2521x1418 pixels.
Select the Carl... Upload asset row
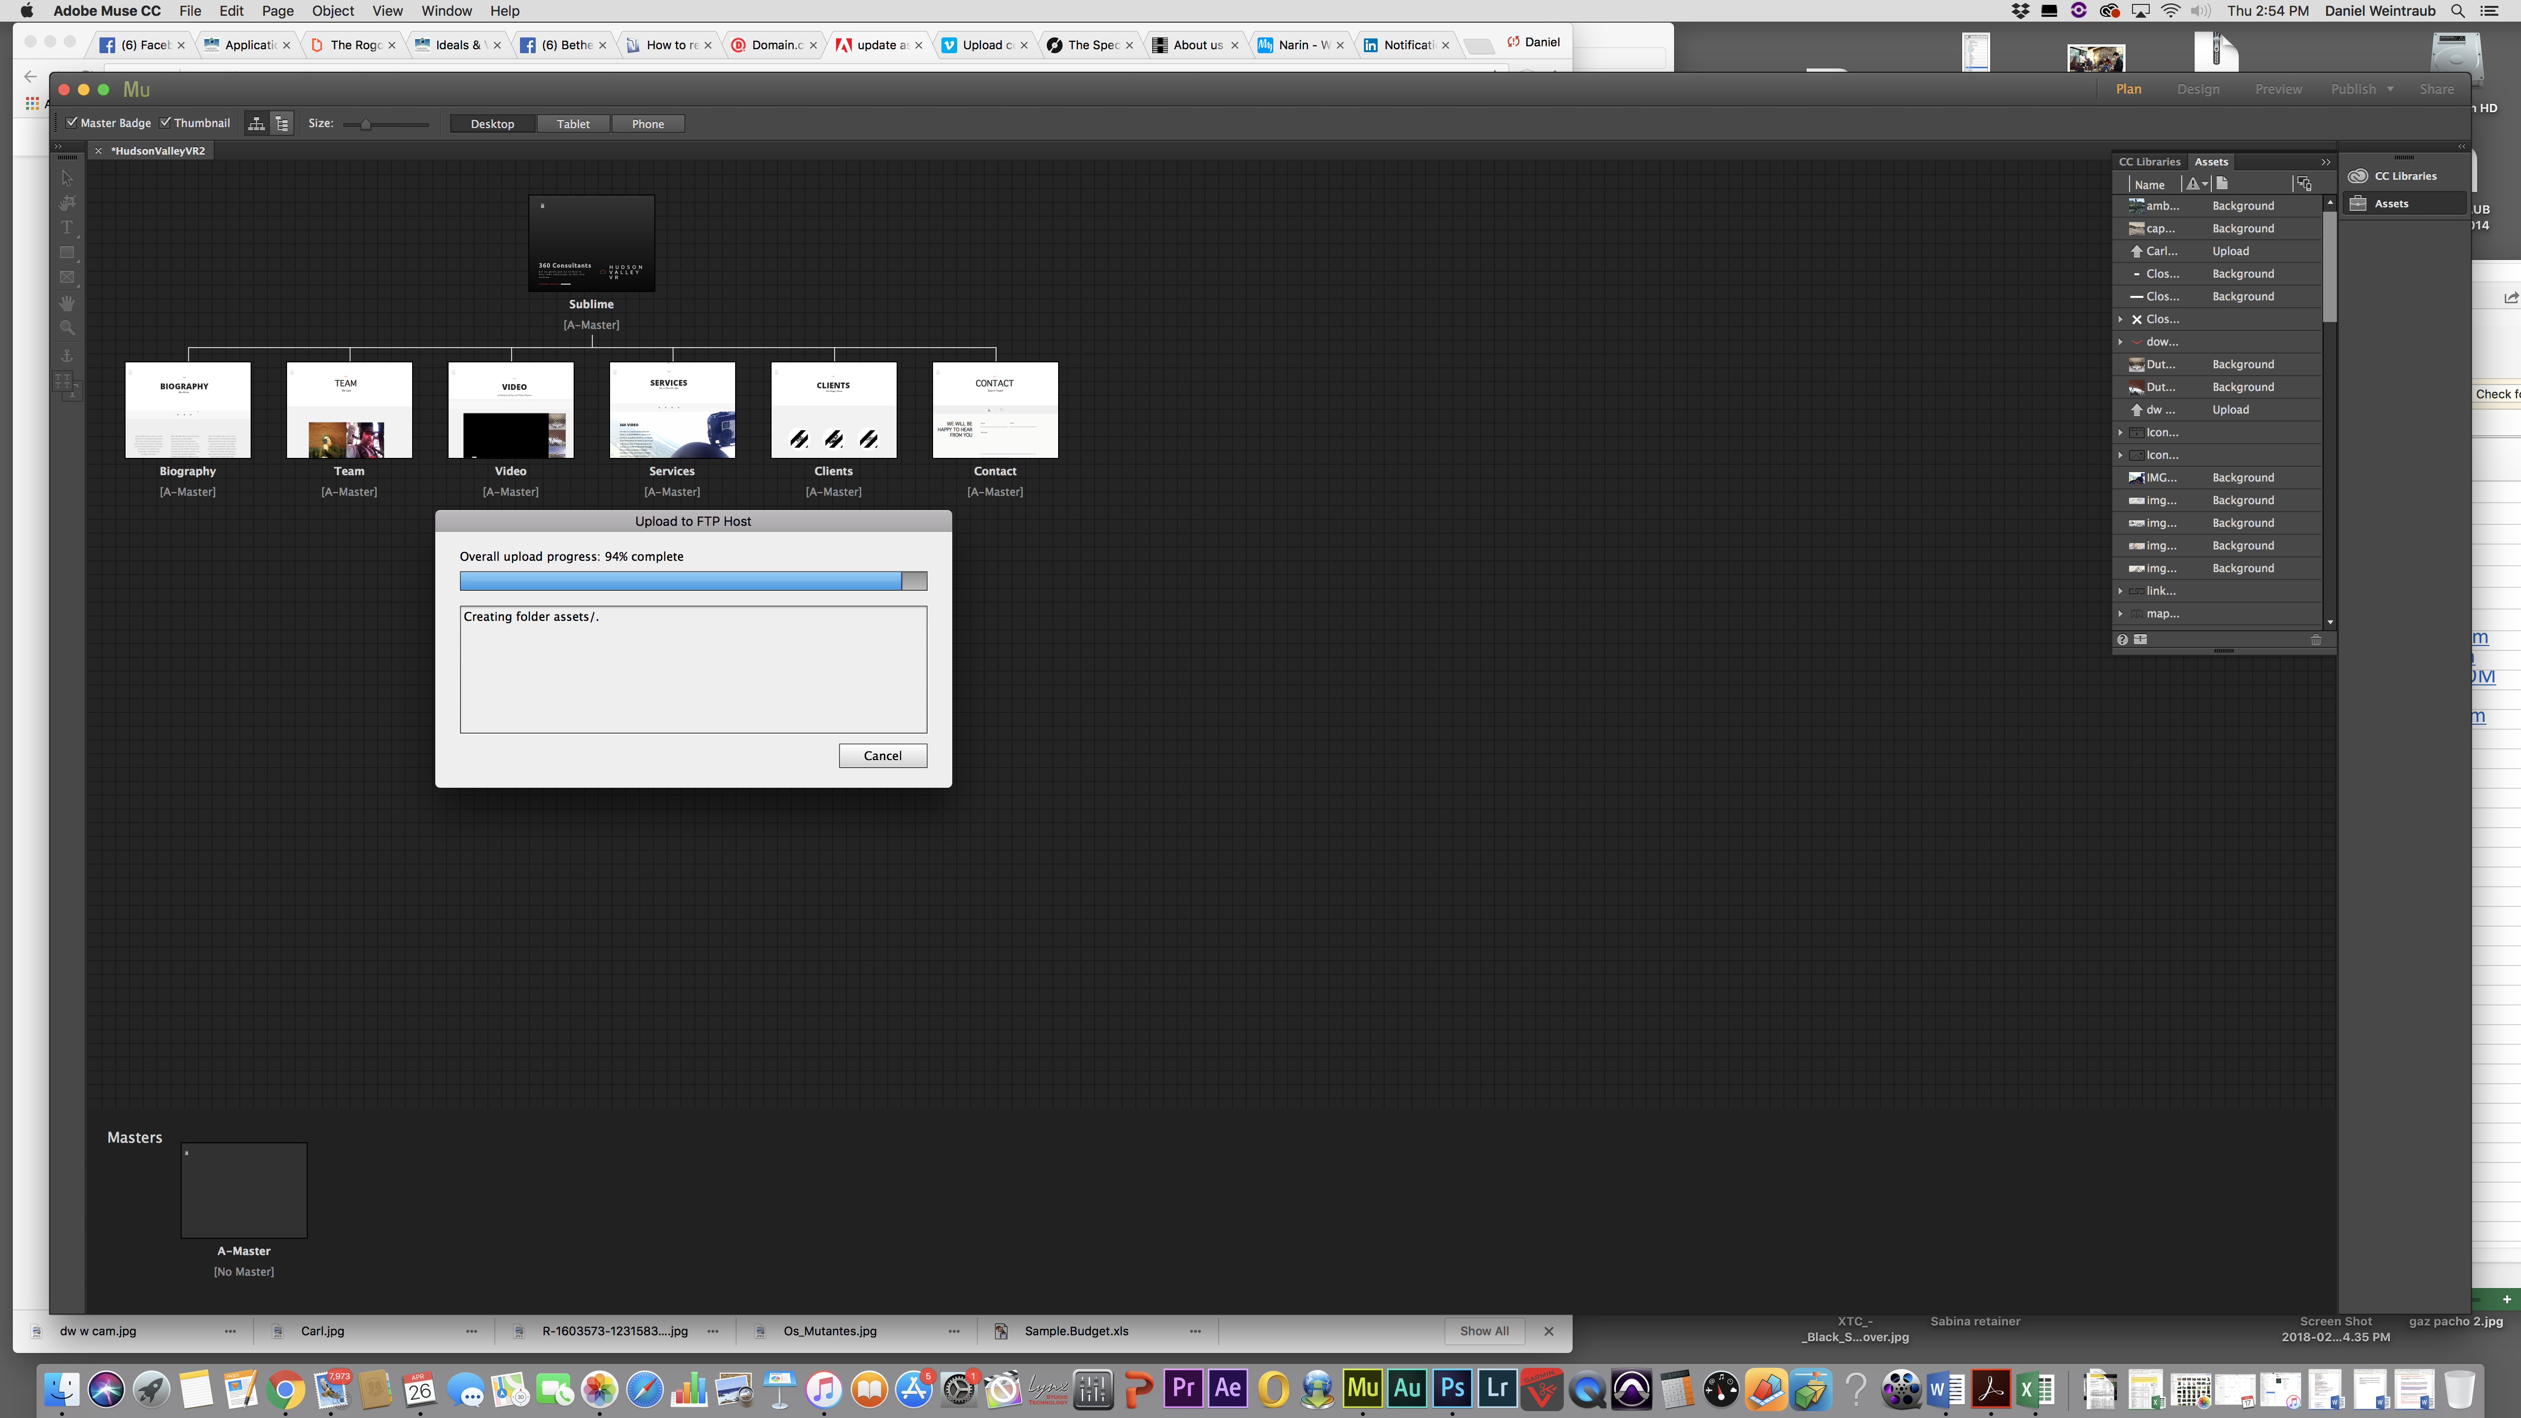click(x=2218, y=252)
